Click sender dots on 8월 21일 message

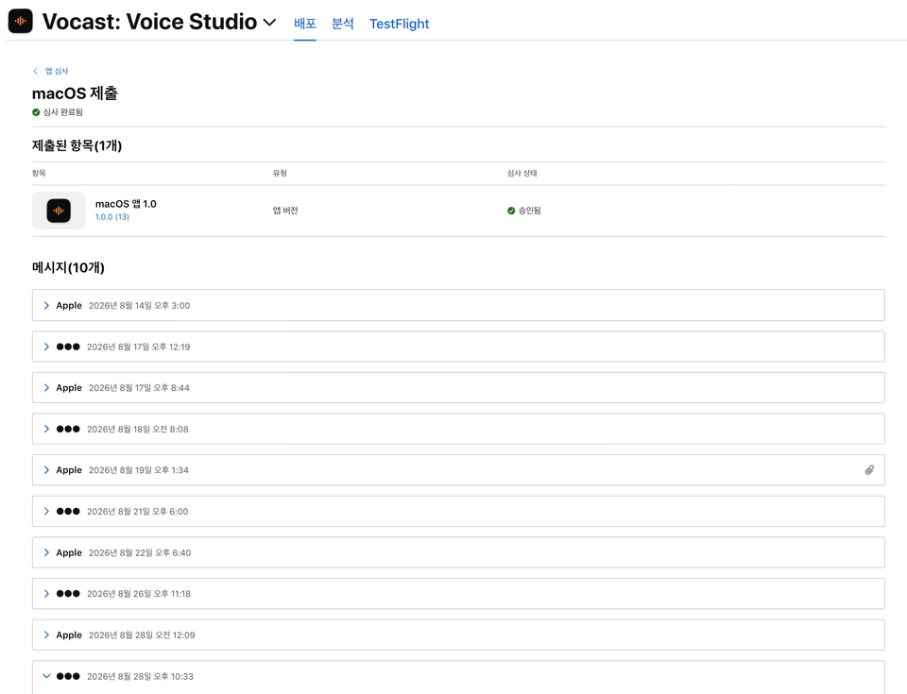(68, 511)
